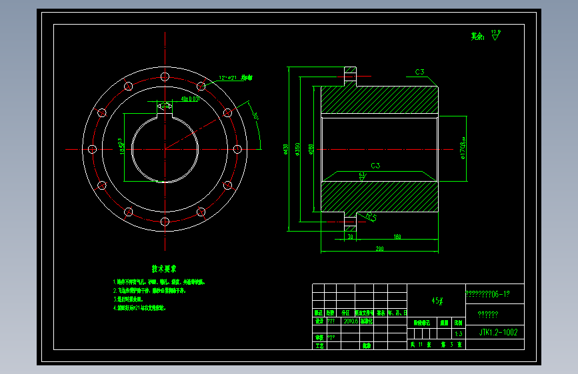Select the 技术要求 heading
The height and width of the screenshot is (374, 578).
point(164,269)
